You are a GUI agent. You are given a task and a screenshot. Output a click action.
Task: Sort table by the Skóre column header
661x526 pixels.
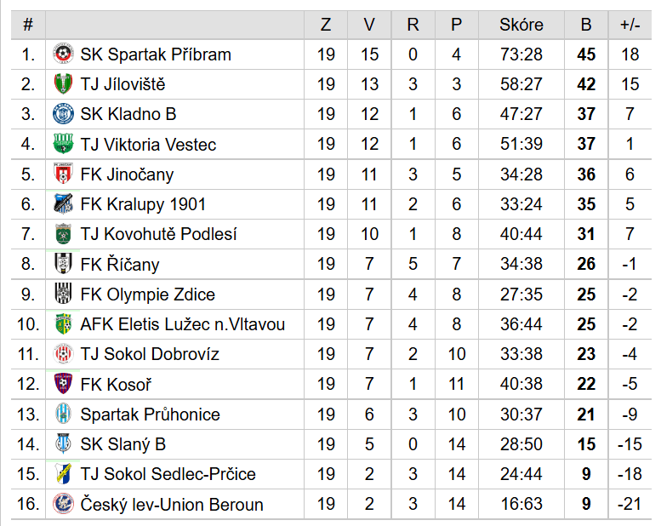tap(521, 25)
